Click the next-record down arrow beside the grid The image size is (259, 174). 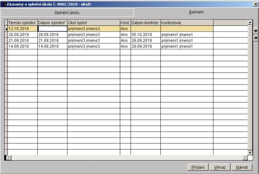255,31
